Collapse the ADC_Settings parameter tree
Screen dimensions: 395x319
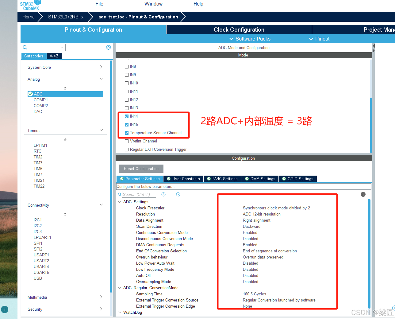coord(120,202)
